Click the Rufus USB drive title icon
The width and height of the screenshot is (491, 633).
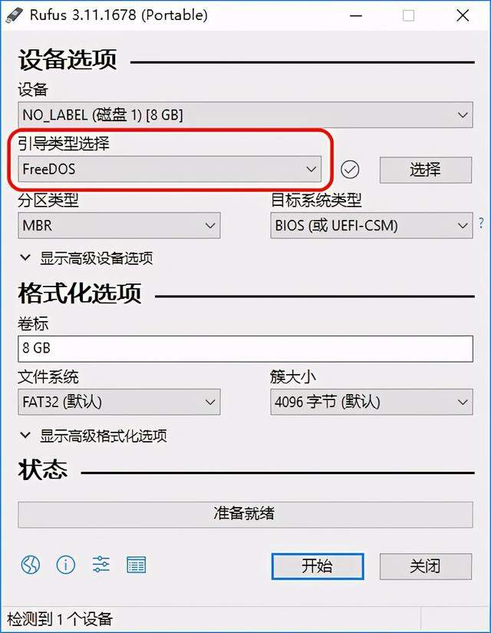pos(14,15)
